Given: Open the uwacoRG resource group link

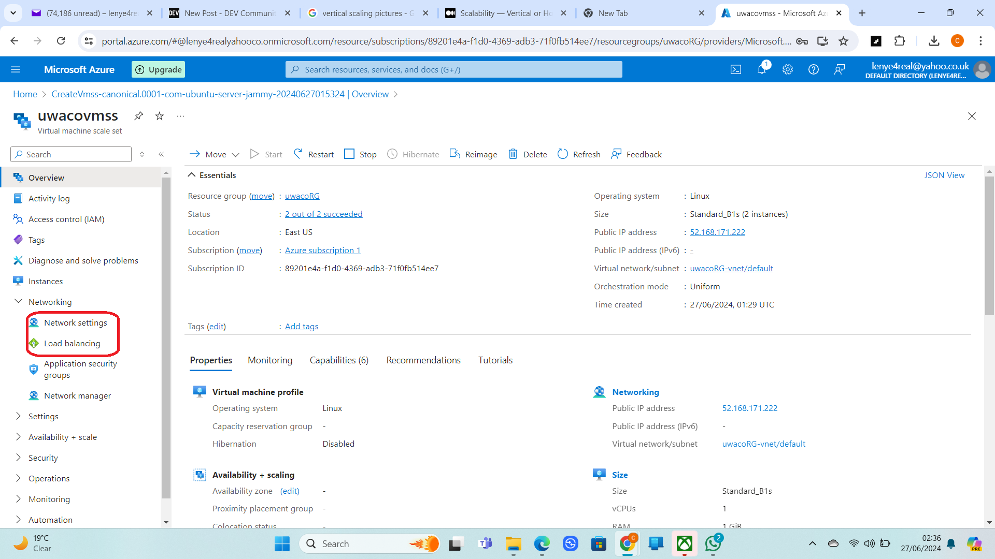Looking at the screenshot, I should pyautogui.click(x=302, y=196).
